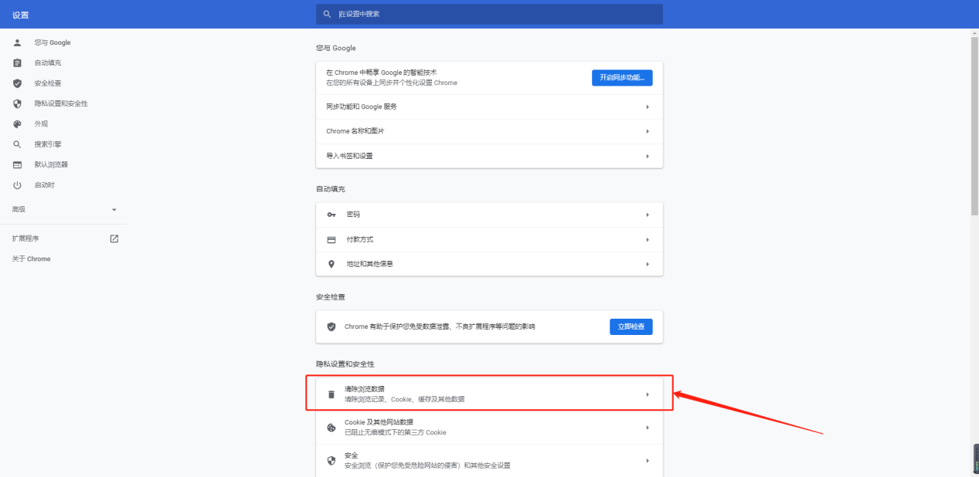Click the 立即检查 button
979x477 pixels.
click(631, 326)
